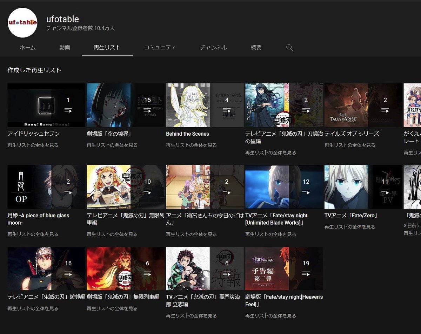Open 劇場版 Fate/stay night [Heaven's Feel] title
The width and height of the screenshot is (421, 334).
(x=284, y=301)
